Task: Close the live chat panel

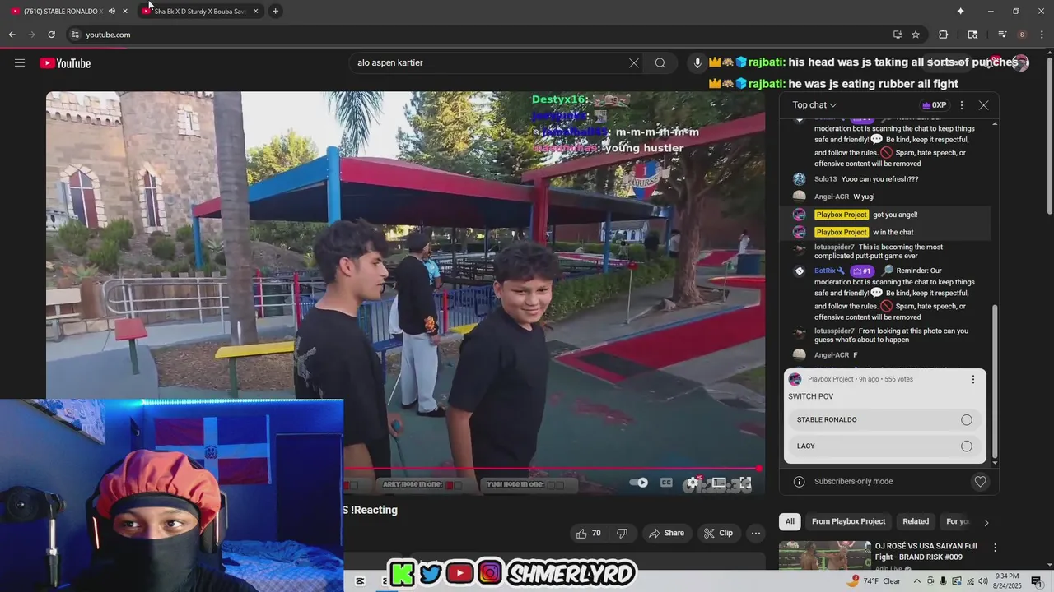Action: pos(983,105)
